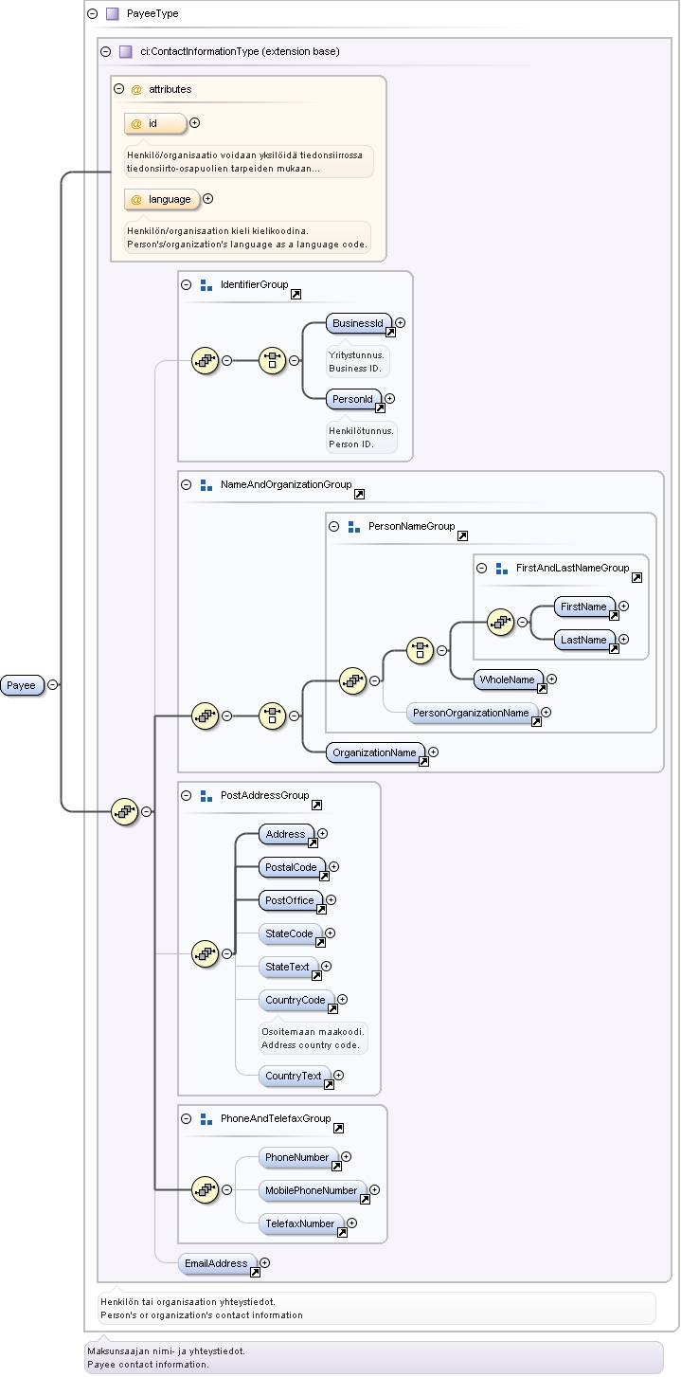Select the Payee root element

[23, 685]
